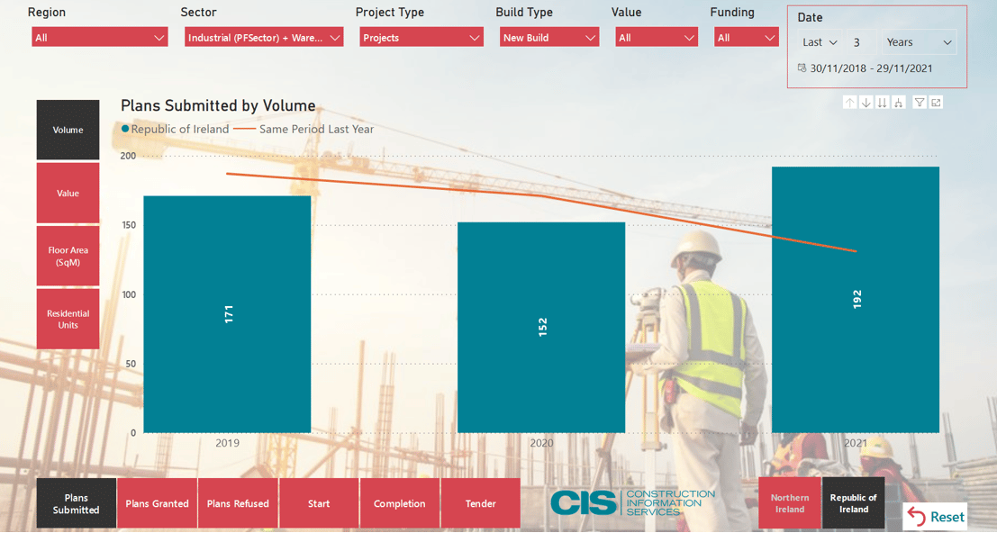The image size is (997, 533).
Task: Open the Build Type New Build dropdown
Action: coord(549,38)
